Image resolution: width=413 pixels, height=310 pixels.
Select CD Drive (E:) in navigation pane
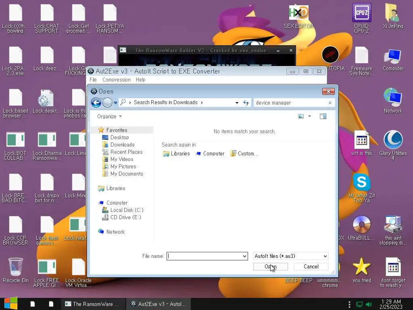click(126, 217)
